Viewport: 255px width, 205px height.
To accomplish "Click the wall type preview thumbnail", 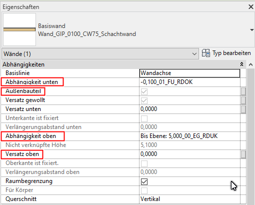I will click(19, 29).
